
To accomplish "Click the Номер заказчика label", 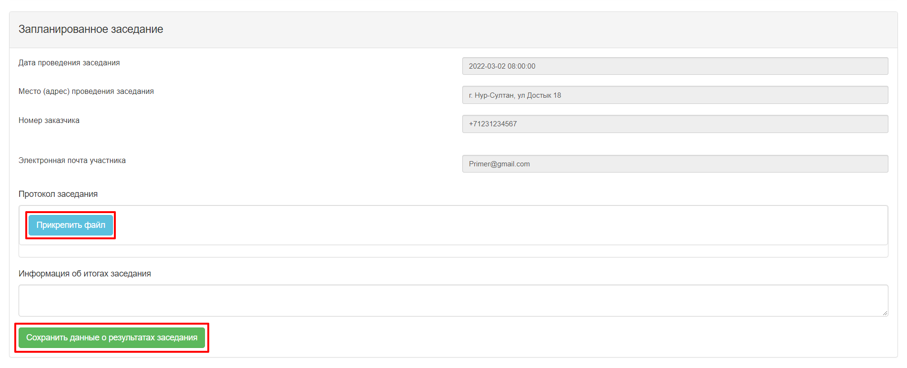I will point(49,121).
